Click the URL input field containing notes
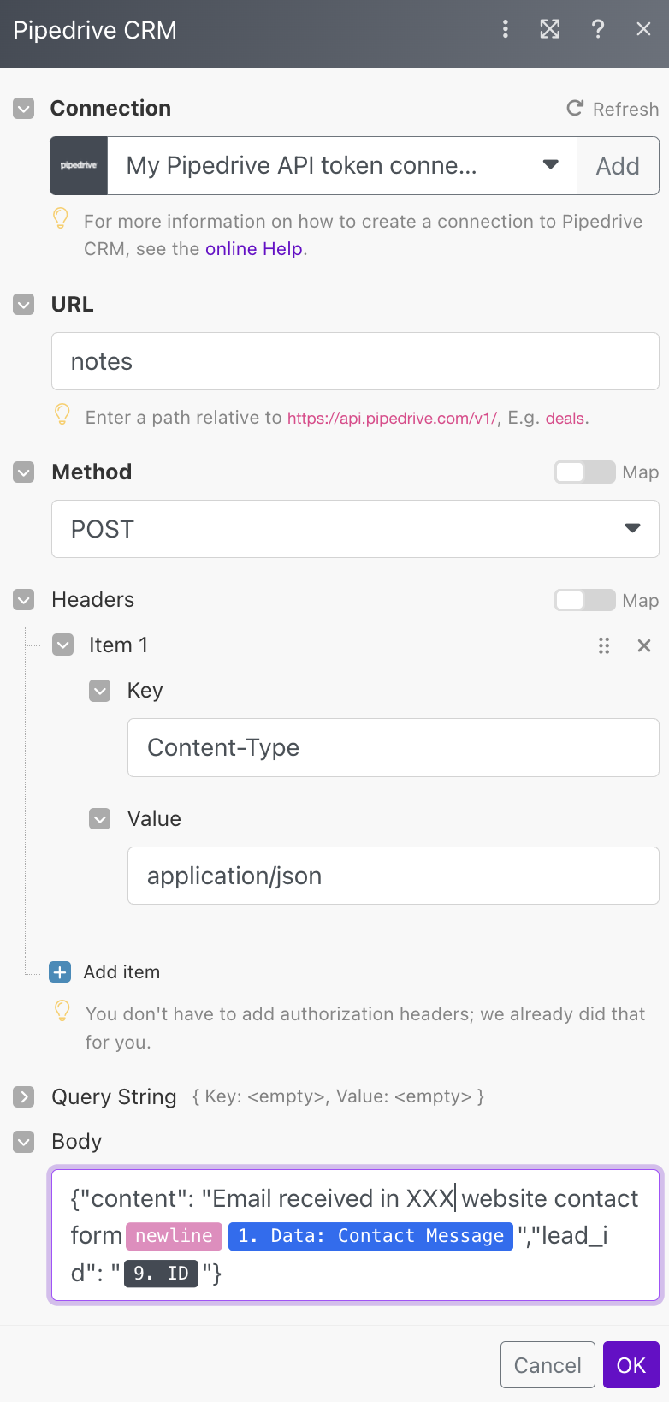The width and height of the screenshot is (669, 1402). click(355, 361)
